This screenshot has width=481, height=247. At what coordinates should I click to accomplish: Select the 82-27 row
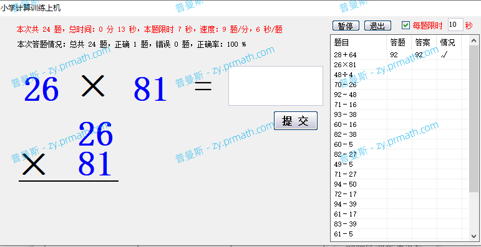[x=400, y=154]
